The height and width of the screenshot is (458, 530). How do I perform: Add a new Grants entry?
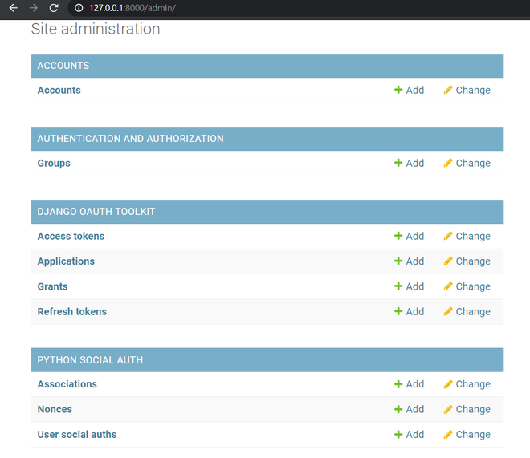coord(410,286)
